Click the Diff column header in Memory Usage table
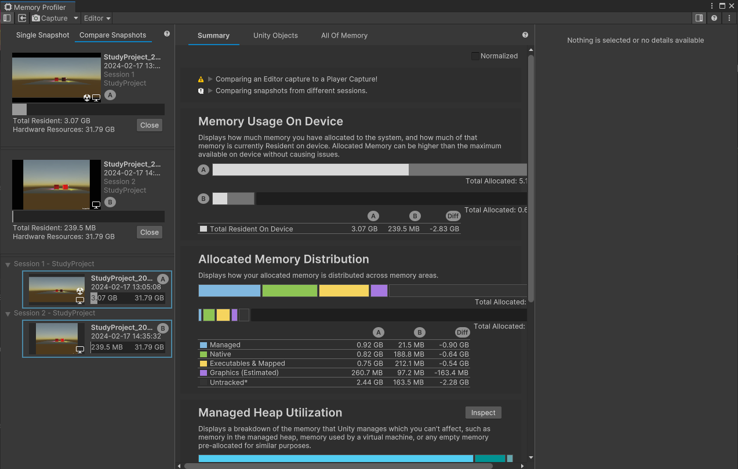Image resolution: width=738 pixels, height=469 pixels. 453,216
